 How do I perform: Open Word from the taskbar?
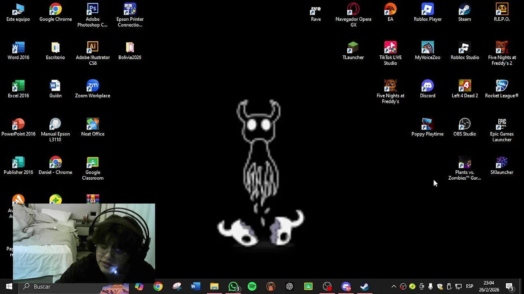coord(195,287)
